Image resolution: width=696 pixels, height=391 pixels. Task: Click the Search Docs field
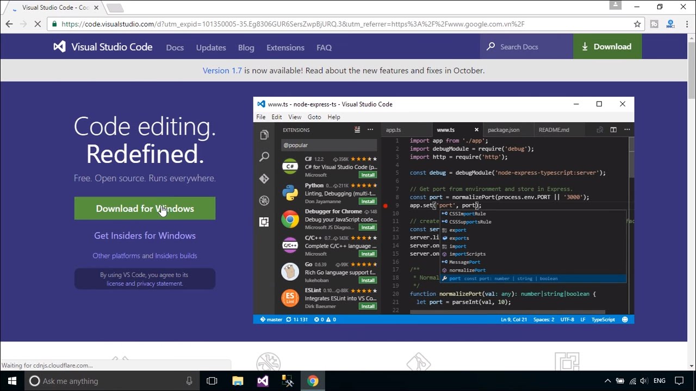click(526, 47)
